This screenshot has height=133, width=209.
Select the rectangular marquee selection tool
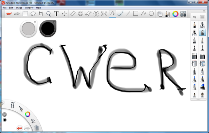[25, 14]
